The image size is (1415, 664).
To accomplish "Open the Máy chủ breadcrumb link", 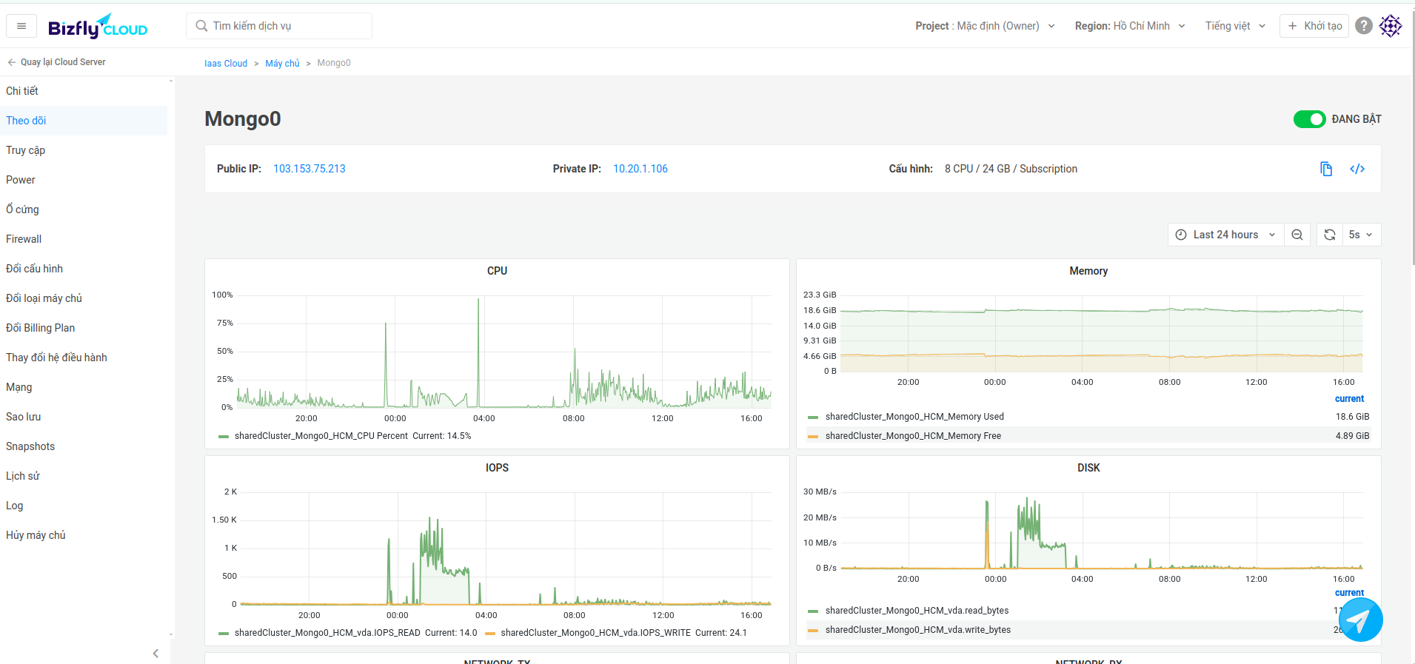I will [x=282, y=64].
